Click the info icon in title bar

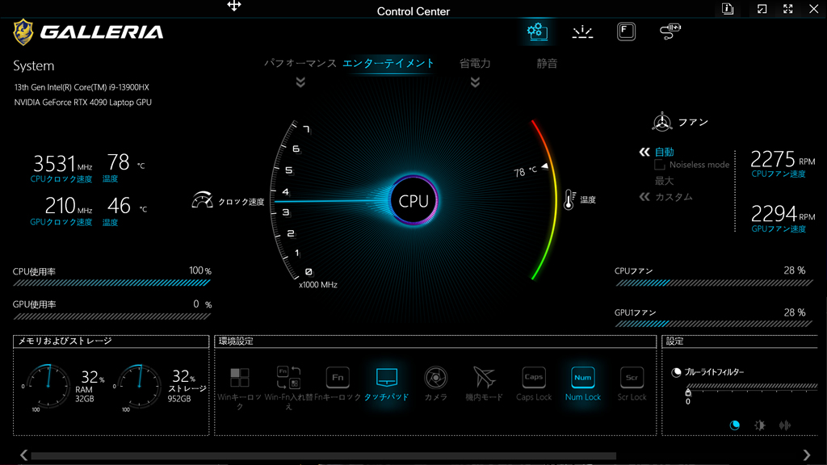point(728,9)
